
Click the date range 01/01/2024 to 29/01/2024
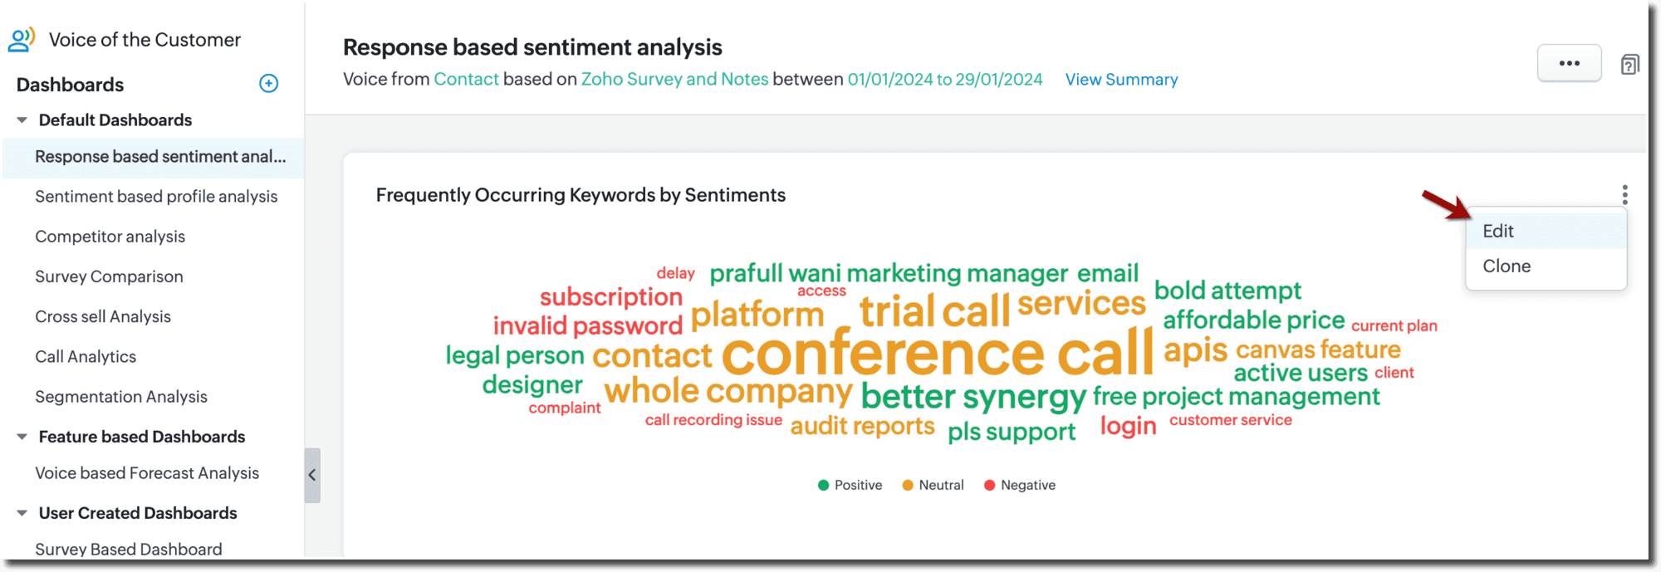coord(944,79)
